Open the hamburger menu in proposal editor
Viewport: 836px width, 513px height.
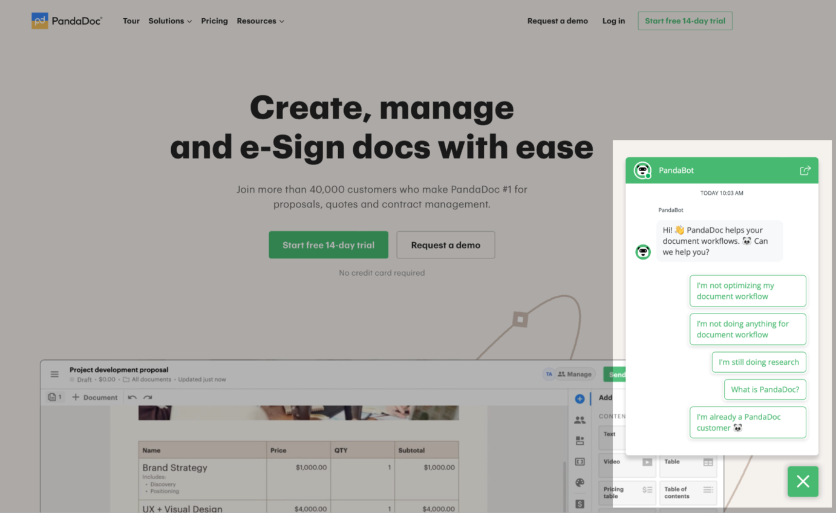[54, 374]
